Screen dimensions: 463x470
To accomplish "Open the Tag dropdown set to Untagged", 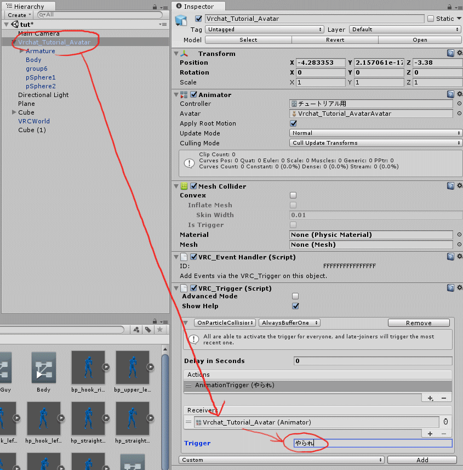I will (x=265, y=30).
